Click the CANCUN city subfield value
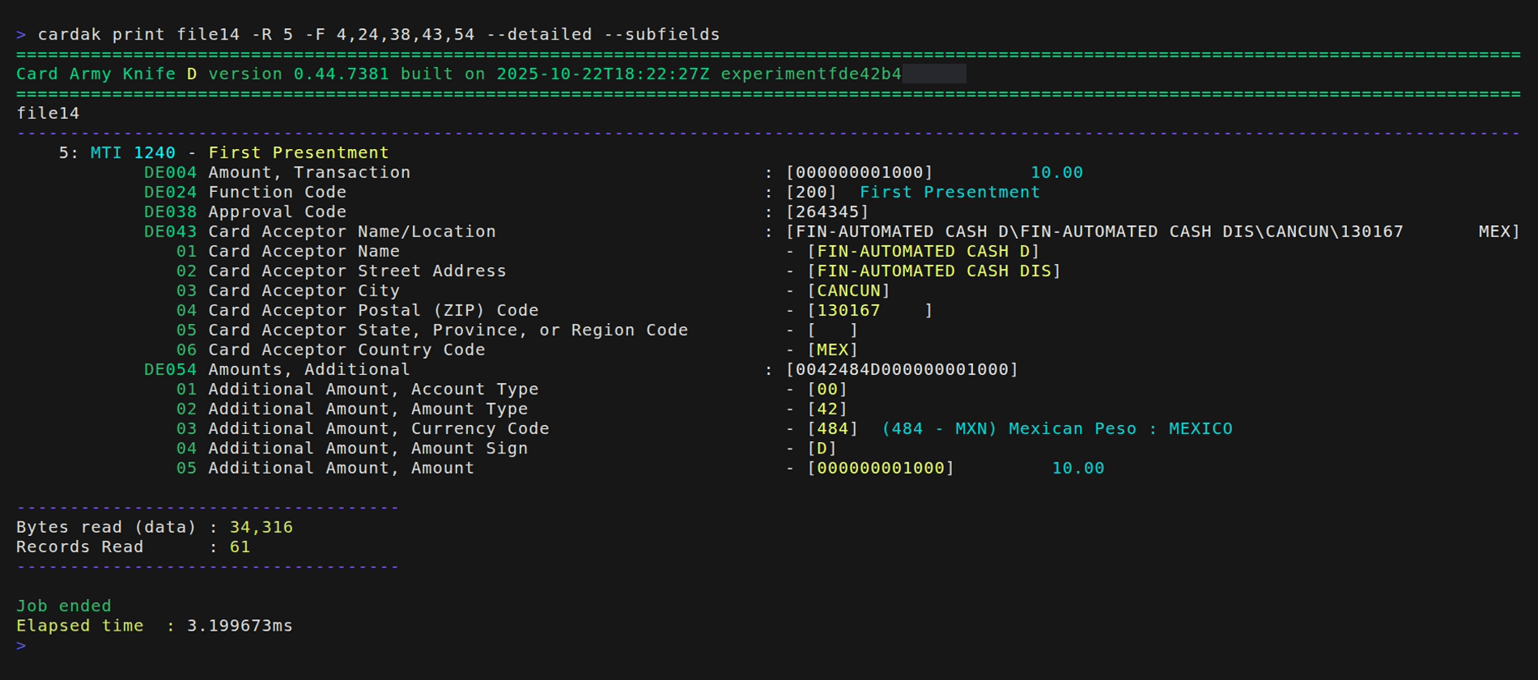Screen dimensions: 1538x680 pos(848,291)
